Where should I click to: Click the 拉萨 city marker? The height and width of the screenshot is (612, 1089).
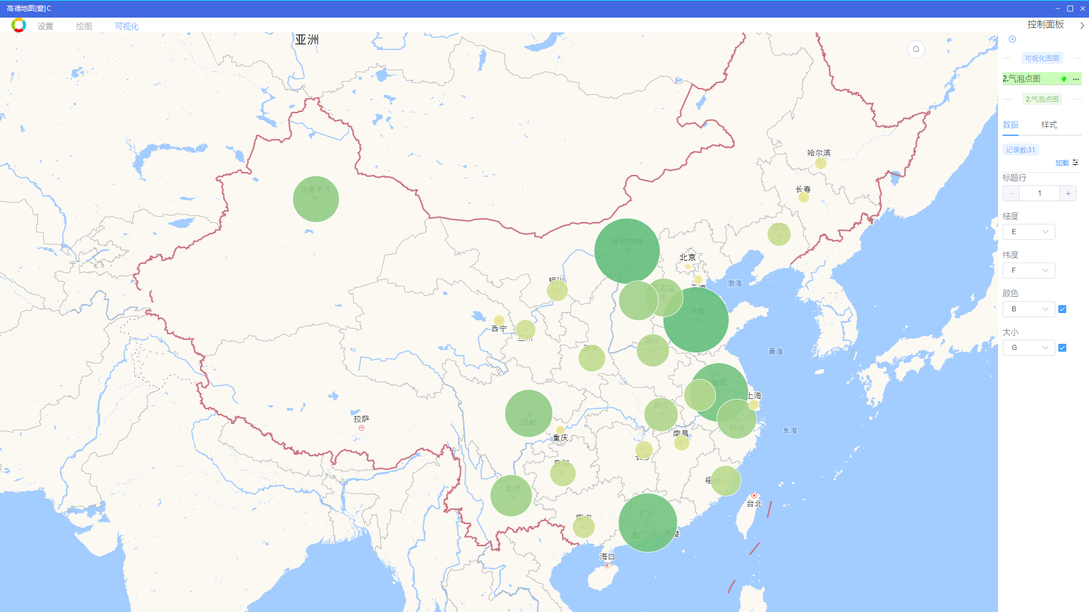click(x=361, y=428)
